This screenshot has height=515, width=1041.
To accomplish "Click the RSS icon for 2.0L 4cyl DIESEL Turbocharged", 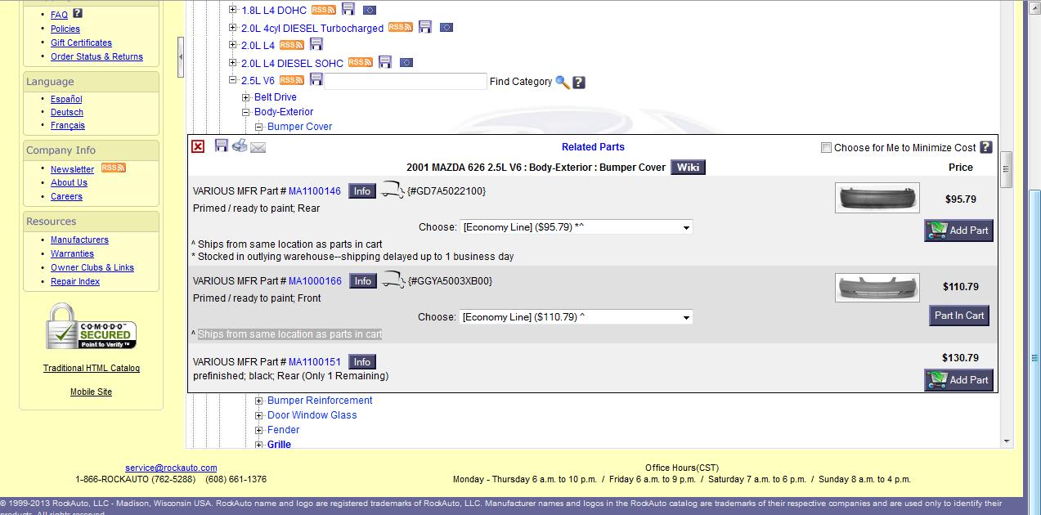I will (x=401, y=27).
